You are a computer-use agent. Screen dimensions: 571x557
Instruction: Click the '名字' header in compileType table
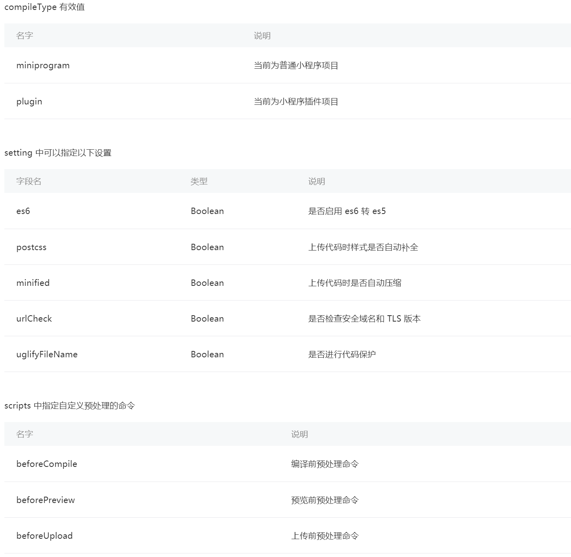pyautogui.click(x=25, y=36)
